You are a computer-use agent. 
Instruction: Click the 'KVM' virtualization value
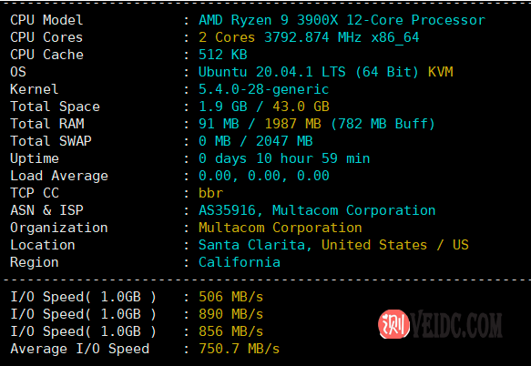coord(440,72)
